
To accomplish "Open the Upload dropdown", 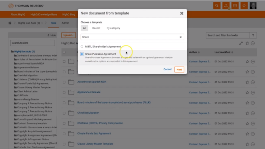I will [x=69, y=35].
